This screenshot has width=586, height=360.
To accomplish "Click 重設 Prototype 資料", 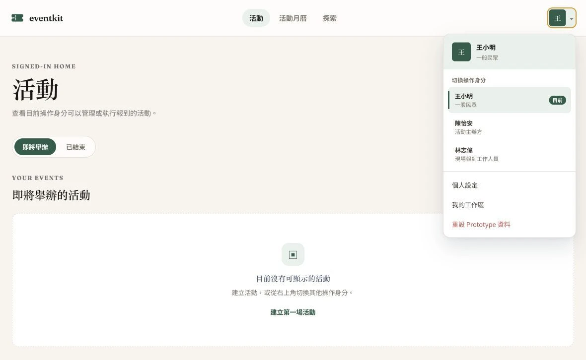I will click(510, 225).
